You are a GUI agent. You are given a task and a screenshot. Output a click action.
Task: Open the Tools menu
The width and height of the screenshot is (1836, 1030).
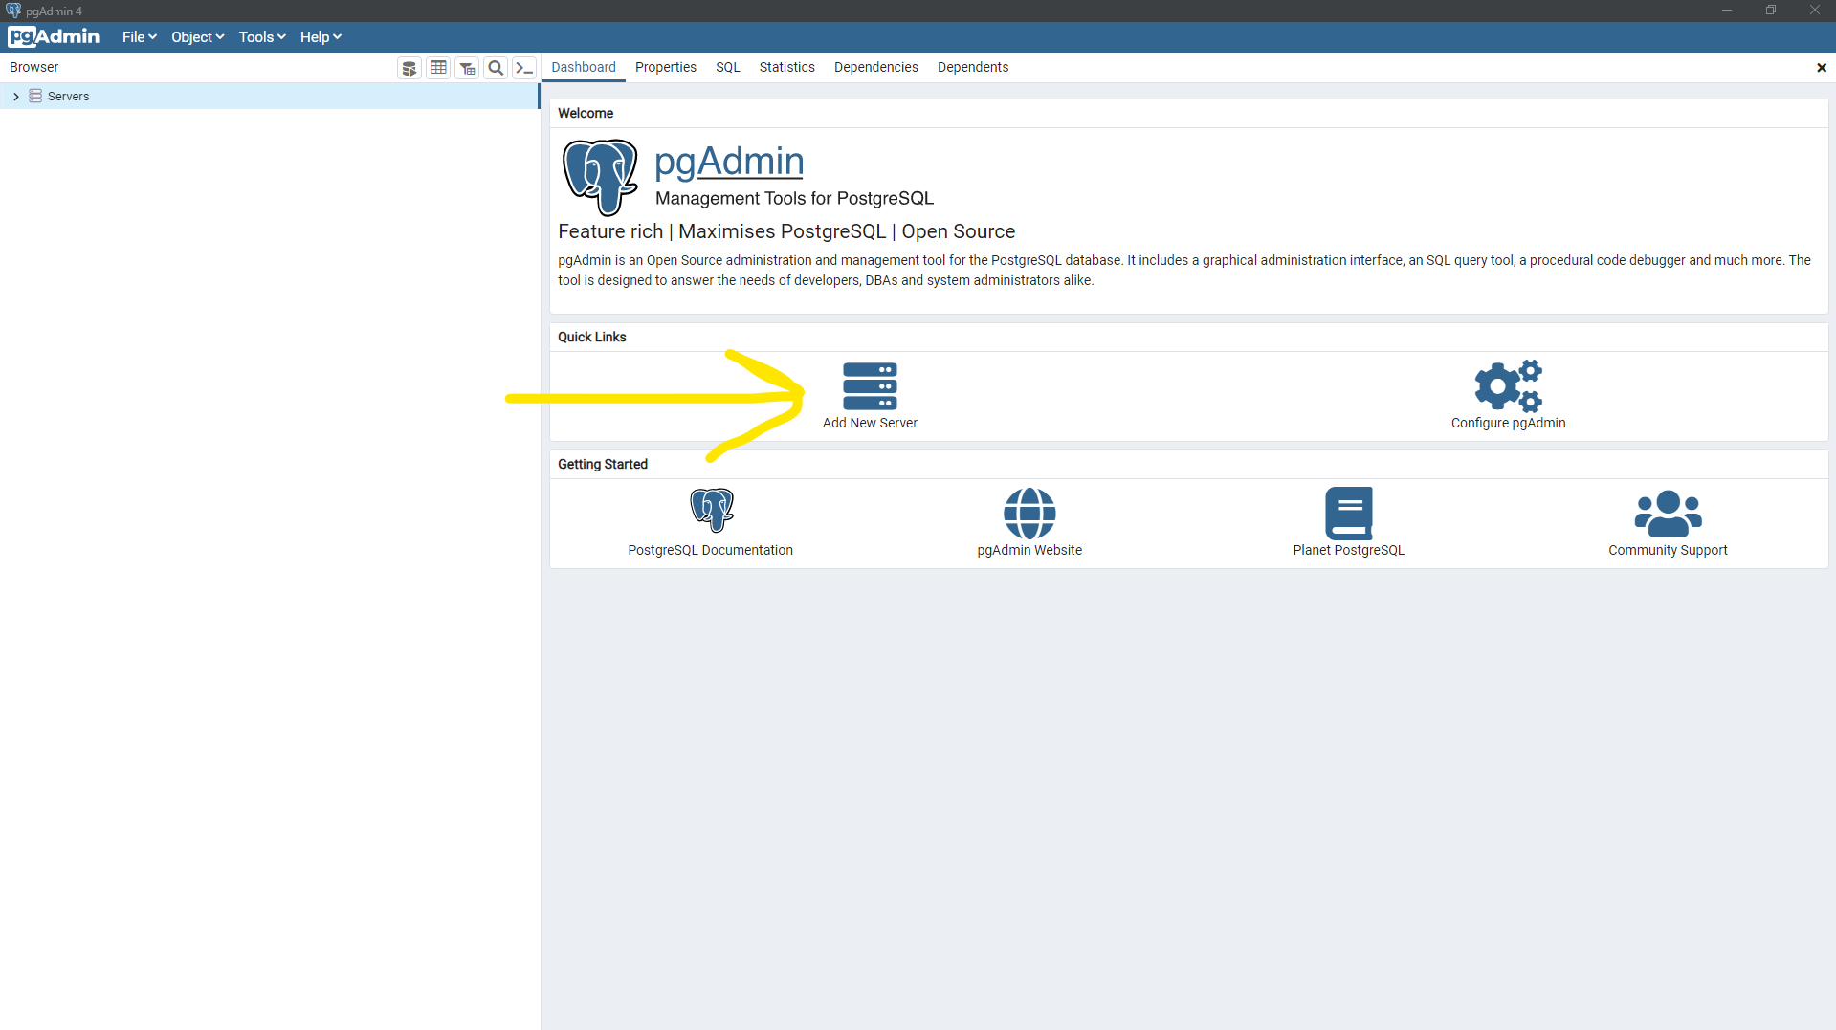click(x=260, y=36)
